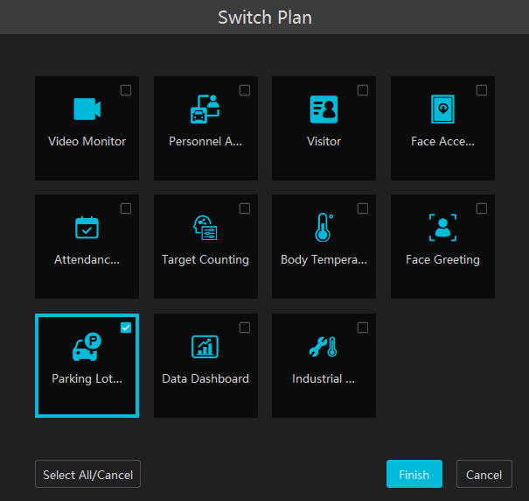The image size is (529, 501).
Task: Click the Data Dashboard chart icon
Action: [205, 347]
